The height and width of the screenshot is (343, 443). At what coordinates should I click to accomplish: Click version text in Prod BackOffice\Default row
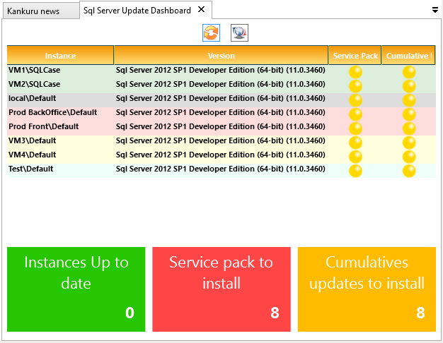click(x=221, y=112)
